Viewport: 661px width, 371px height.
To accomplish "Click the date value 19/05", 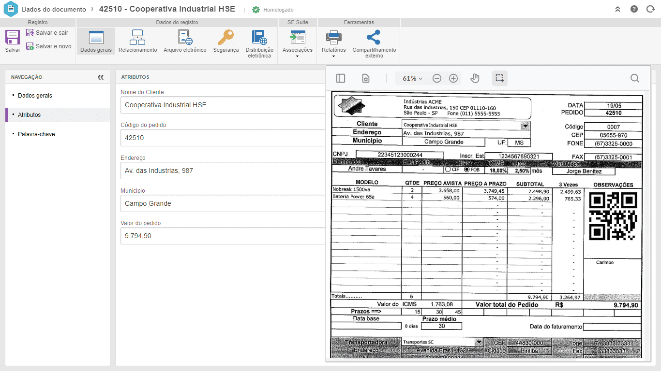I will pos(614,106).
